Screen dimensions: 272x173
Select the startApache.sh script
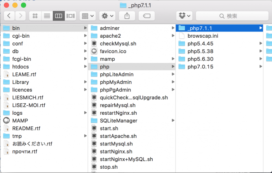pos(118,136)
